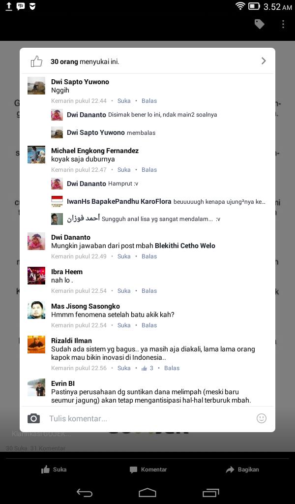This screenshot has width=295, height=504.
Task: Tap Balas under Mas Jisong Sasongko's comment
Action: (149, 325)
